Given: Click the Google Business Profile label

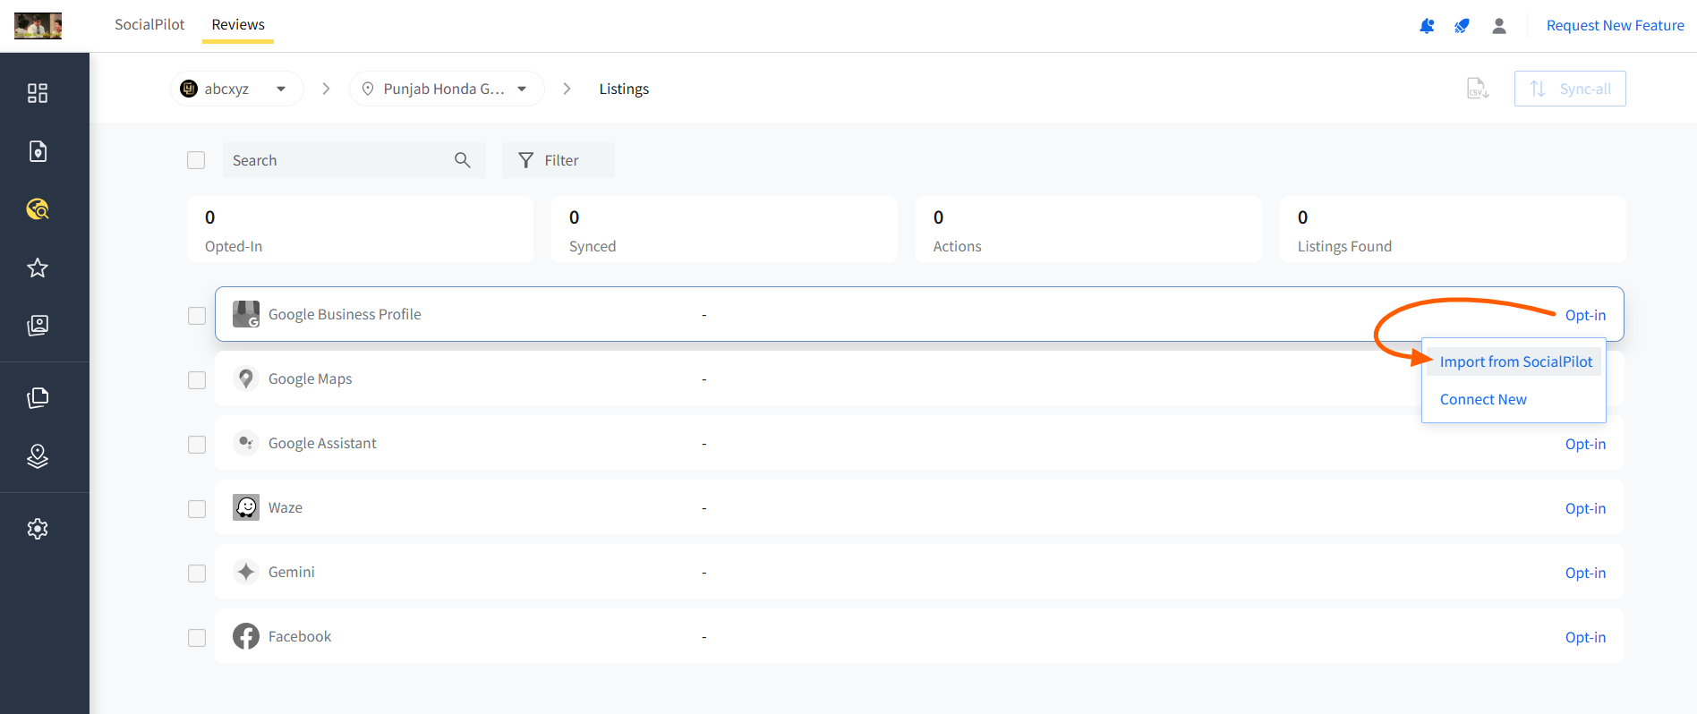Looking at the screenshot, I should coord(345,314).
